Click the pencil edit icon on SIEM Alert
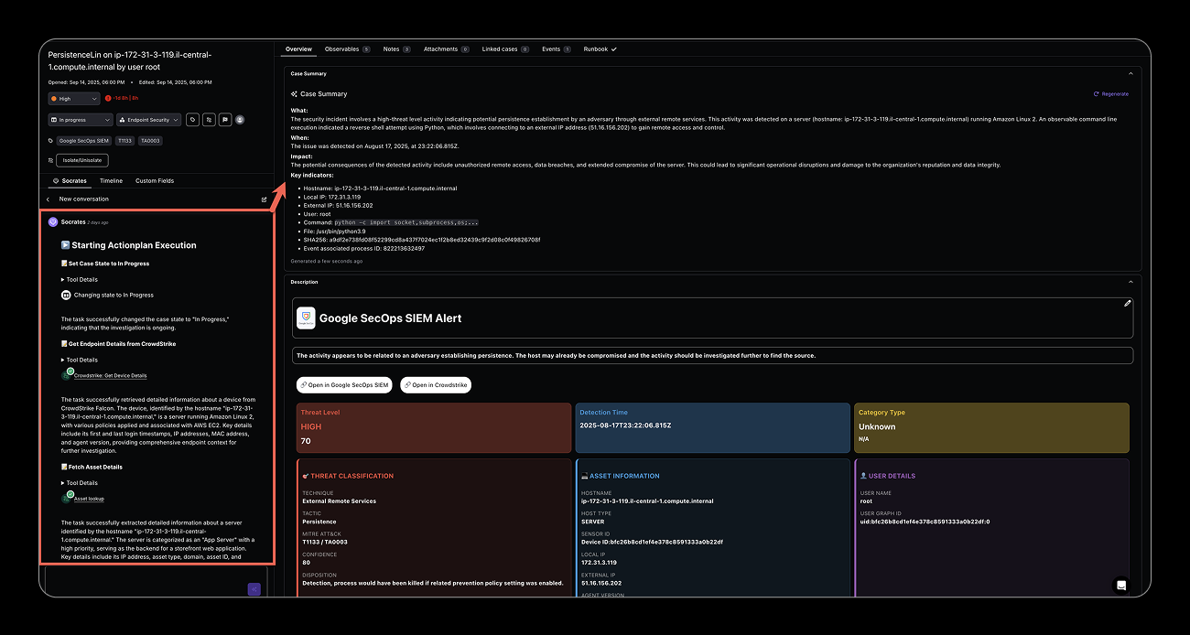This screenshot has height=635, width=1190. pos(1128,303)
